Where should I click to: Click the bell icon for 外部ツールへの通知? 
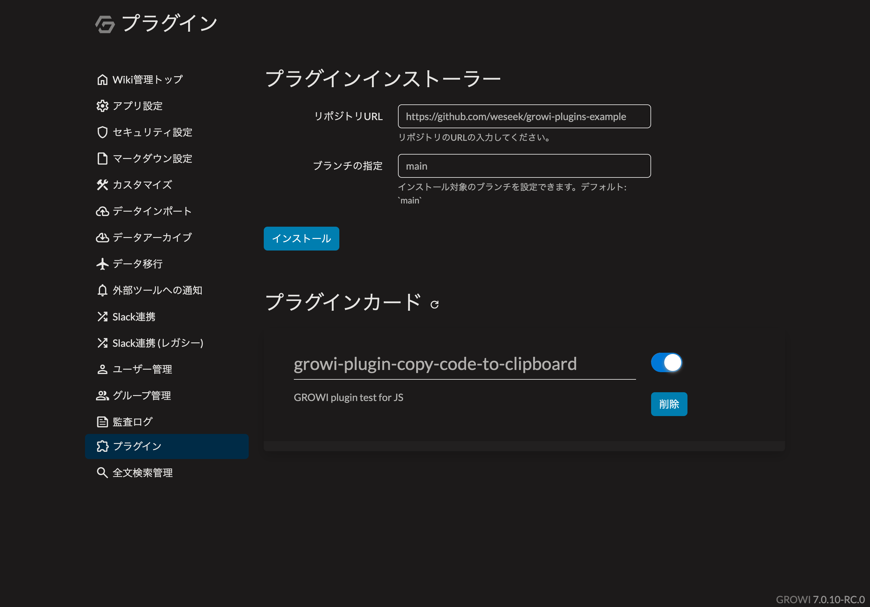[x=102, y=290]
